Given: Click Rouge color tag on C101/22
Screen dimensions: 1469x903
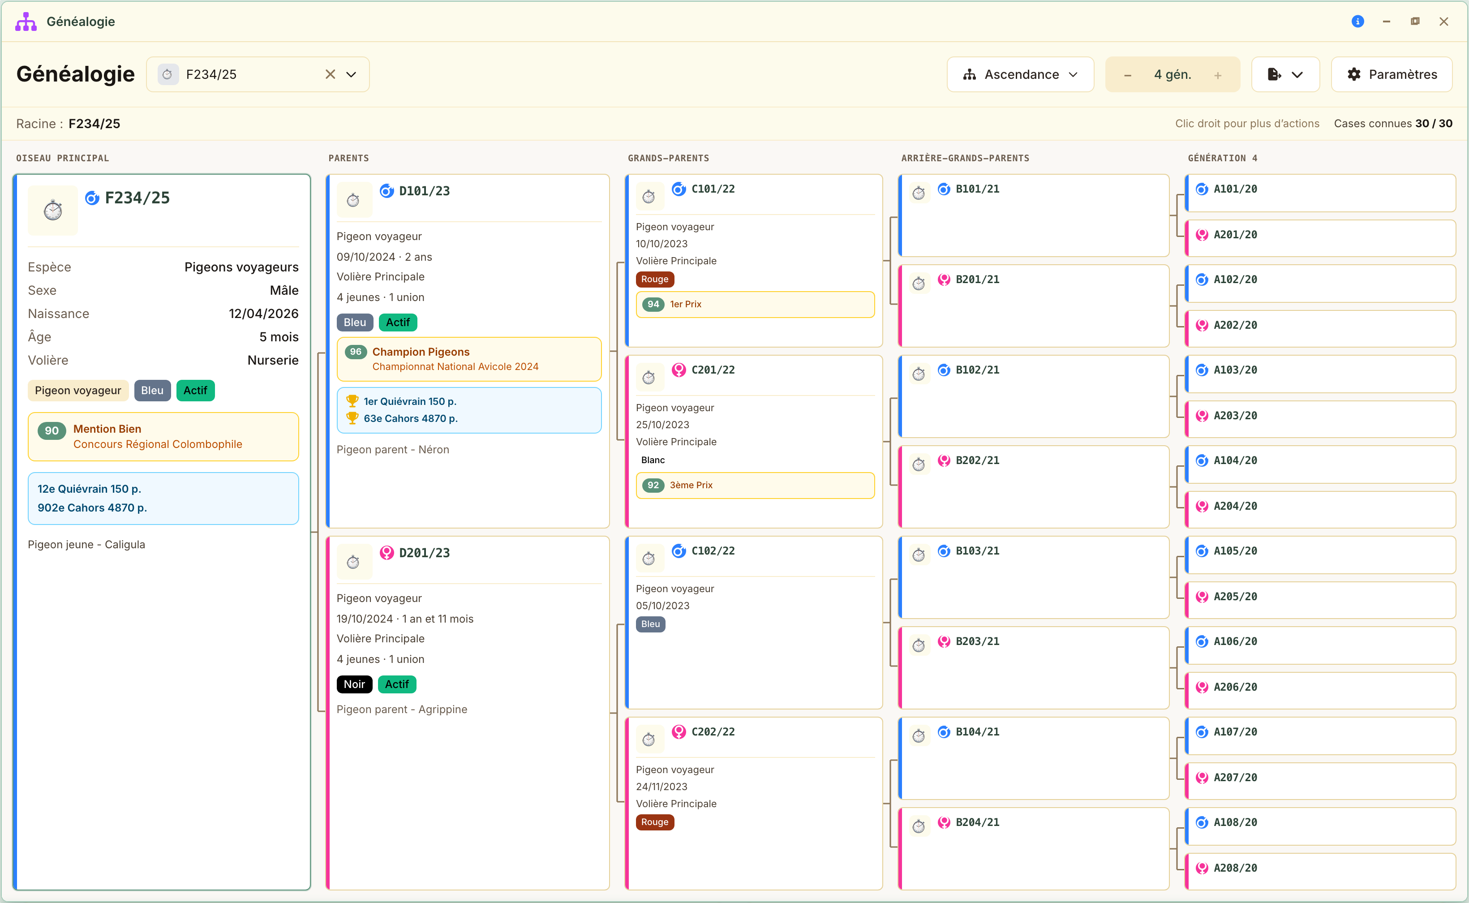Looking at the screenshot, I should tap(655, 279).
